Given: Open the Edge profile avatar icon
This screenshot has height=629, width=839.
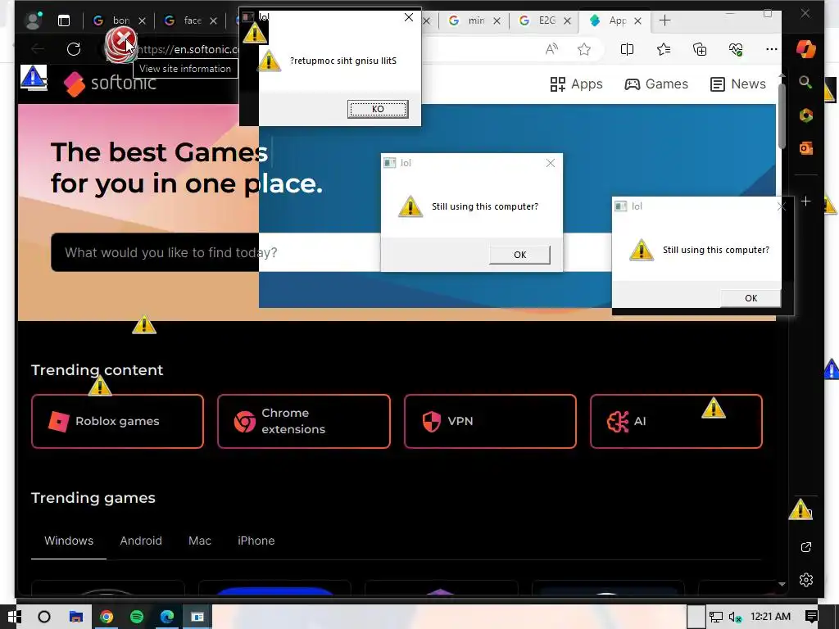Looking at the screenshot, I should coord(34,20).
